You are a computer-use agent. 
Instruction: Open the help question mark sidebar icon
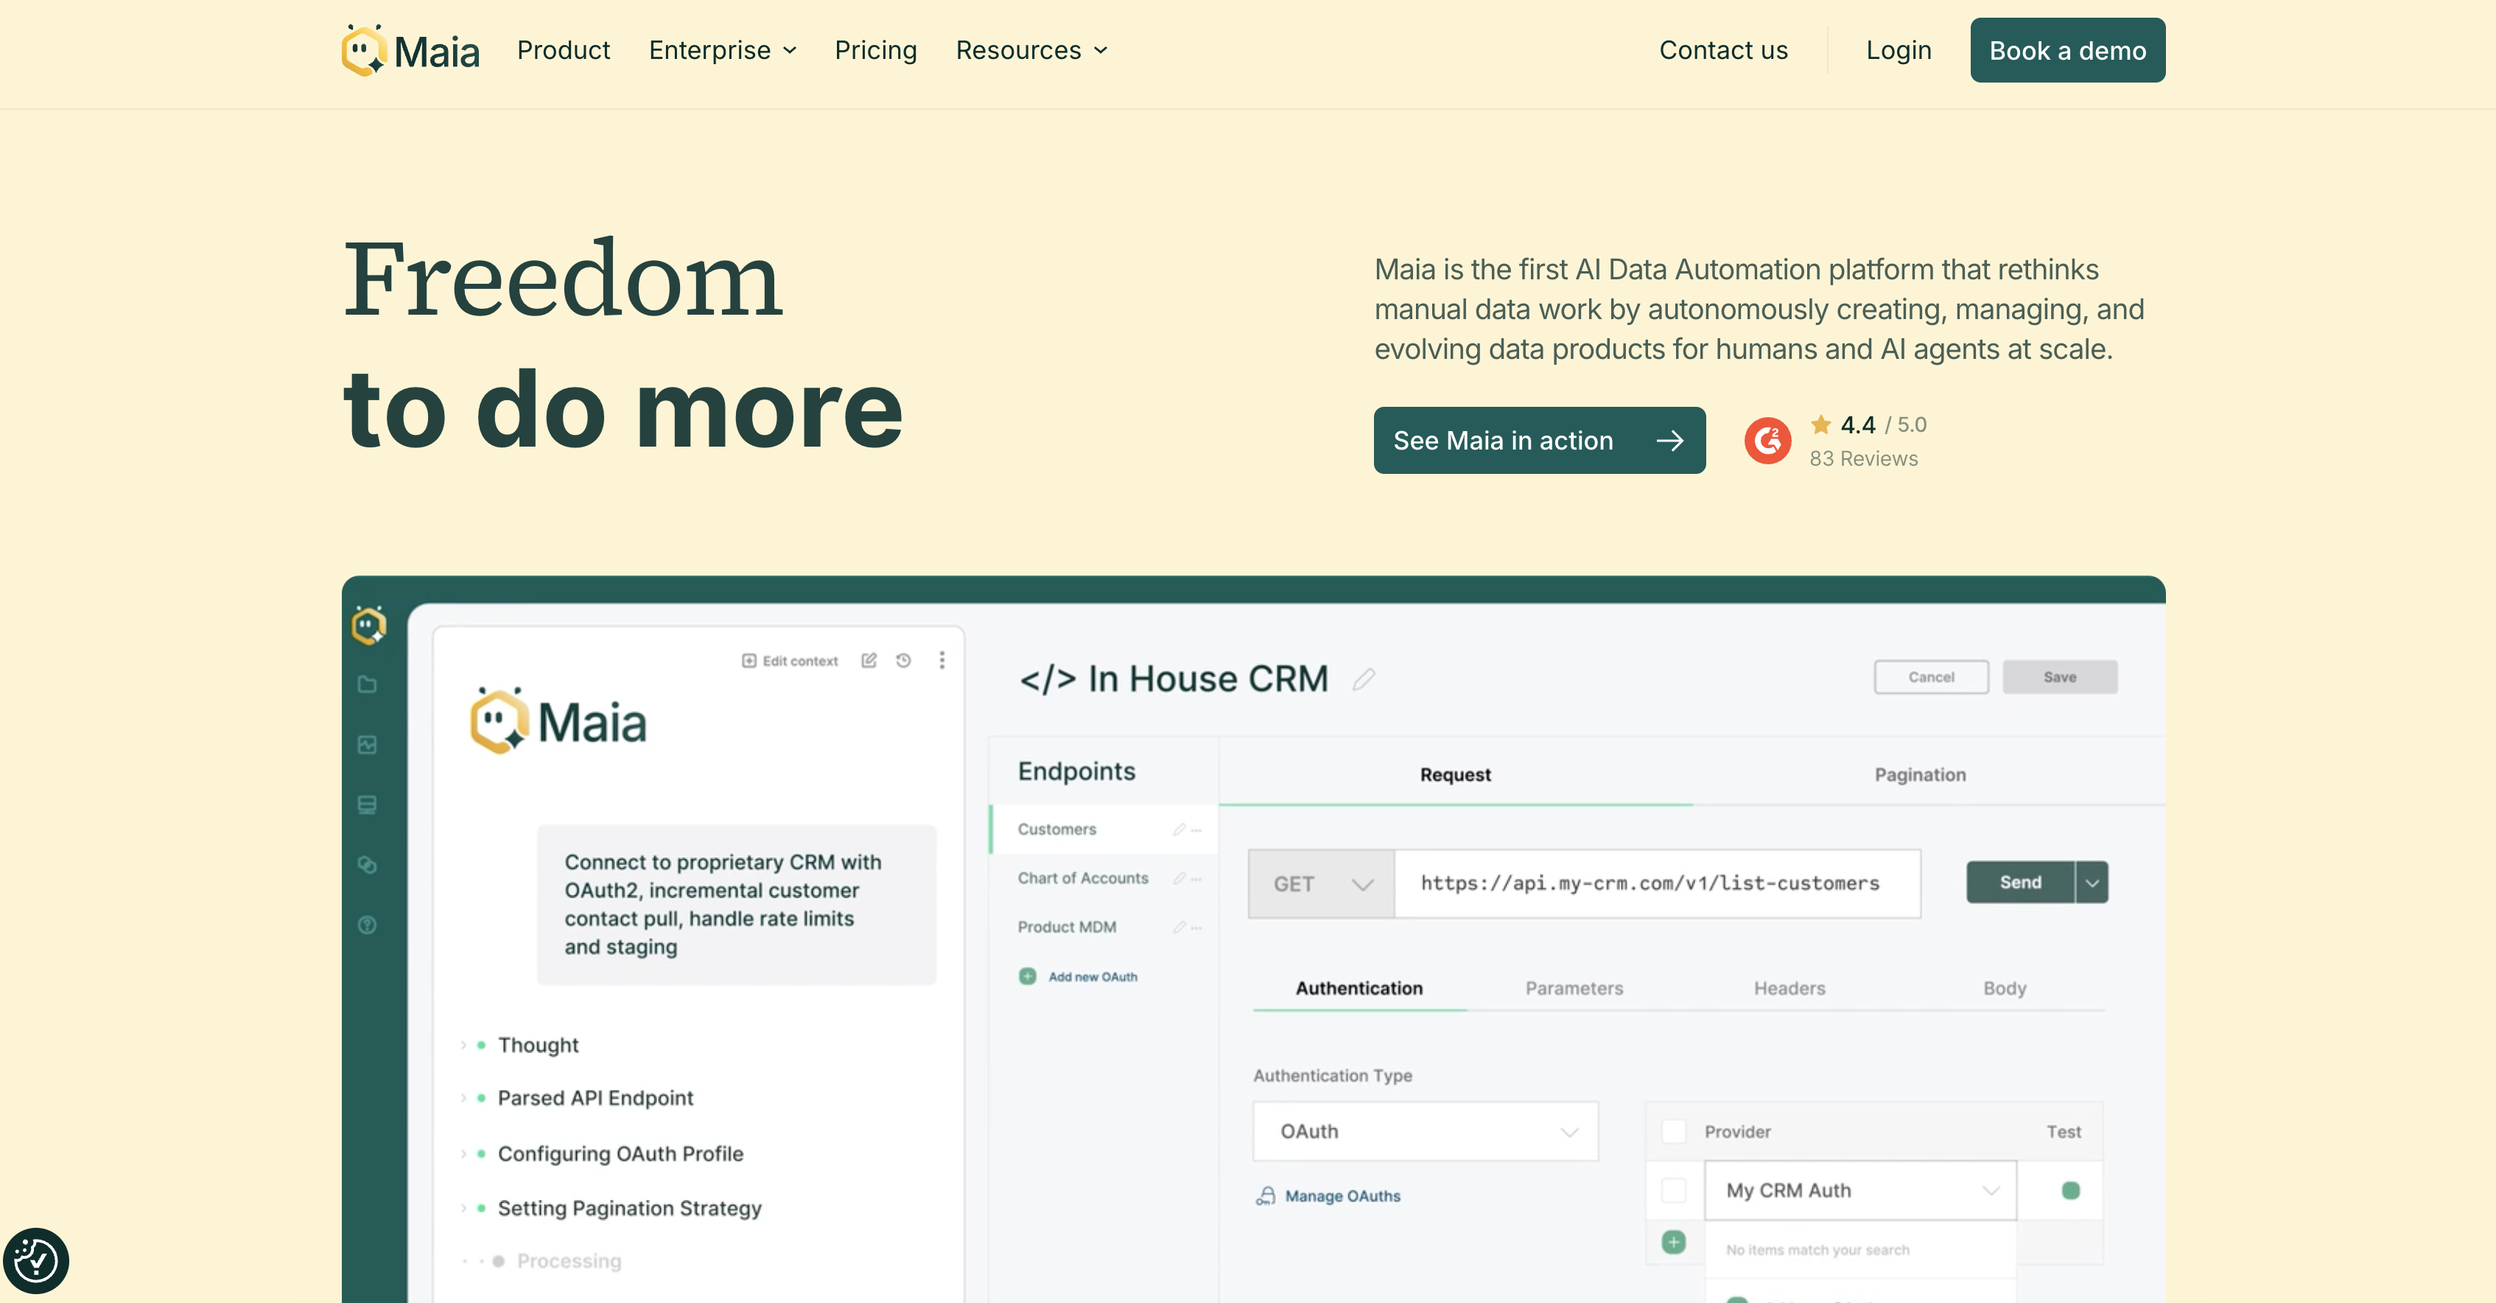coord(367,925)
